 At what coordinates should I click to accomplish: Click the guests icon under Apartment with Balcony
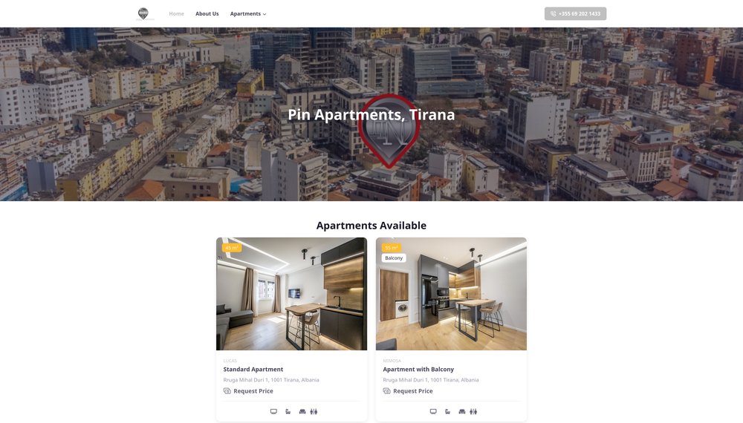pyautogui.click(x=473, y=412)
